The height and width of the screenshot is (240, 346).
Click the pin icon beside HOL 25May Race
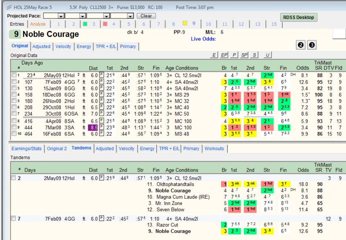pyautogui.click(x=9, y=7)
